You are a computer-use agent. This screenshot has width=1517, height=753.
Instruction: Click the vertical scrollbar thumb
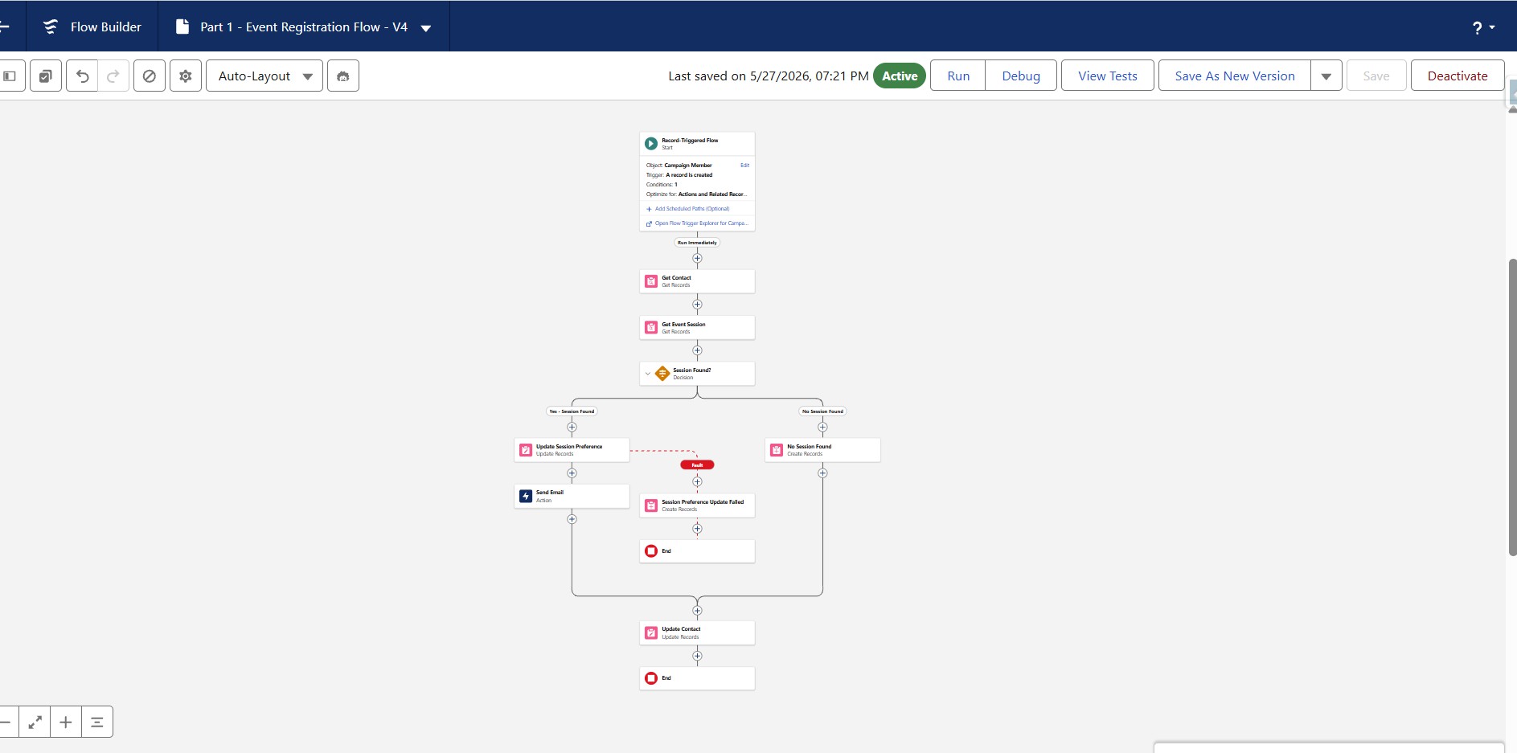click(x=1512, y=407)
